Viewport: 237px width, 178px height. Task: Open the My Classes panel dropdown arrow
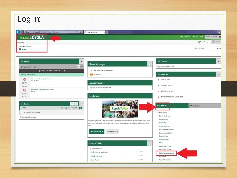218,61
